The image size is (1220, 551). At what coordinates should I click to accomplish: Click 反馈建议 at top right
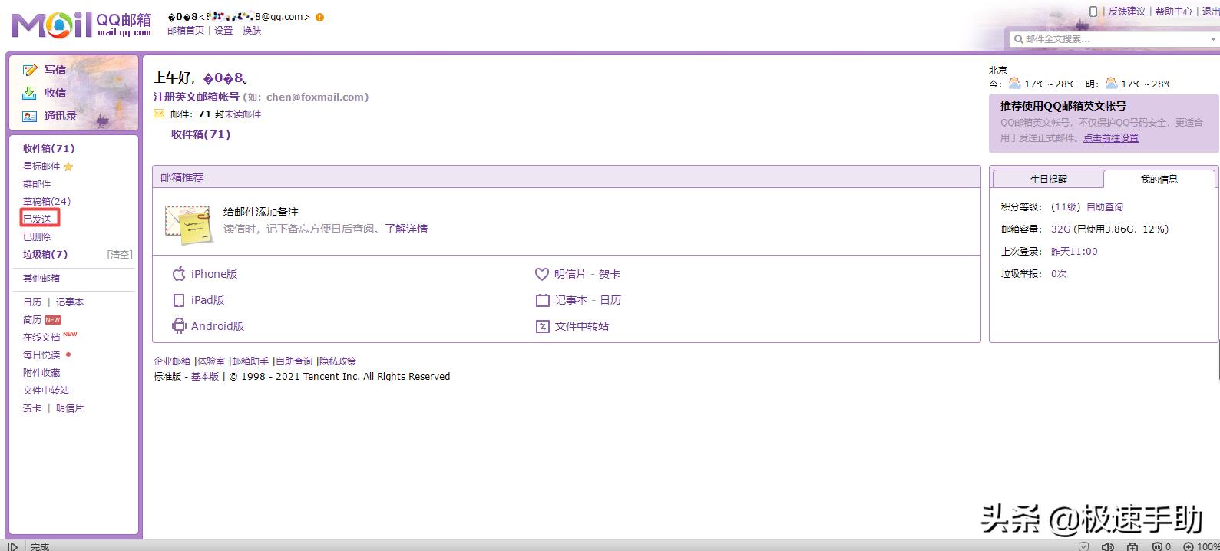(x=1127, y=12)
